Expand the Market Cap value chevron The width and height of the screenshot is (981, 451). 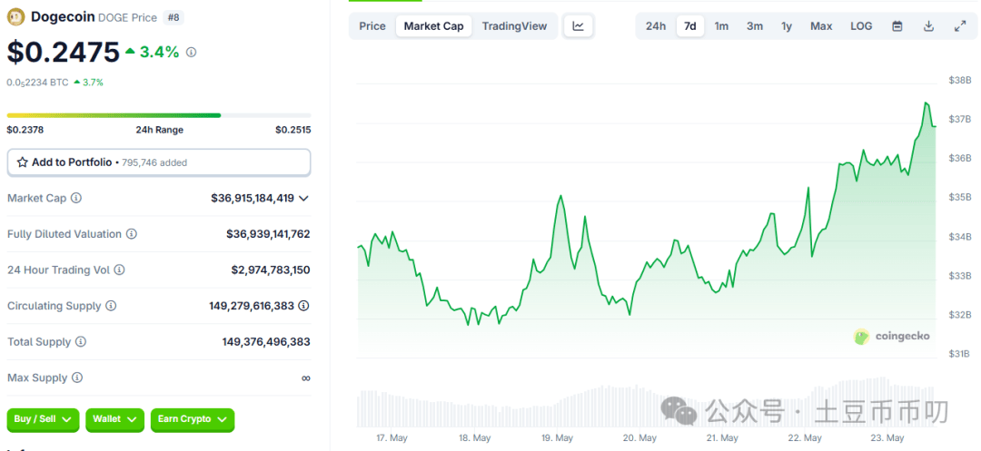click(304, 199)
